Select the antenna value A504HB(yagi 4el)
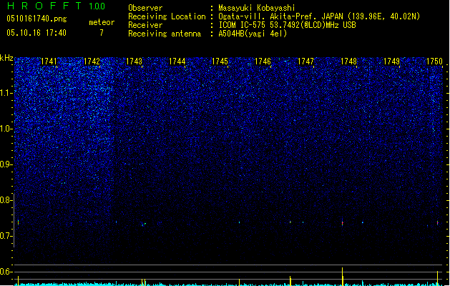Image resolution: width=450 pixels, height=286 pixels. (253, 34)
